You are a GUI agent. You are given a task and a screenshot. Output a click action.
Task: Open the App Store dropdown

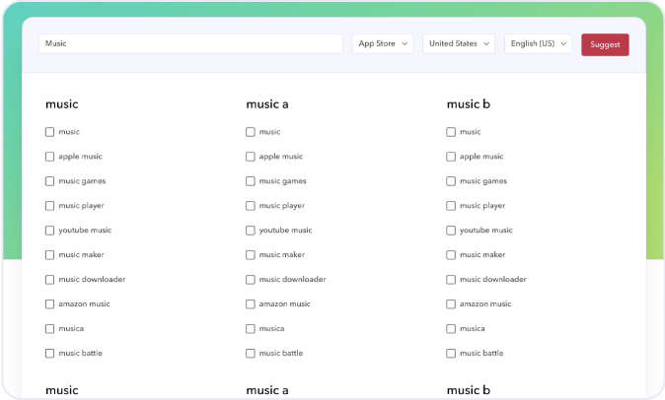coord(384,44)
